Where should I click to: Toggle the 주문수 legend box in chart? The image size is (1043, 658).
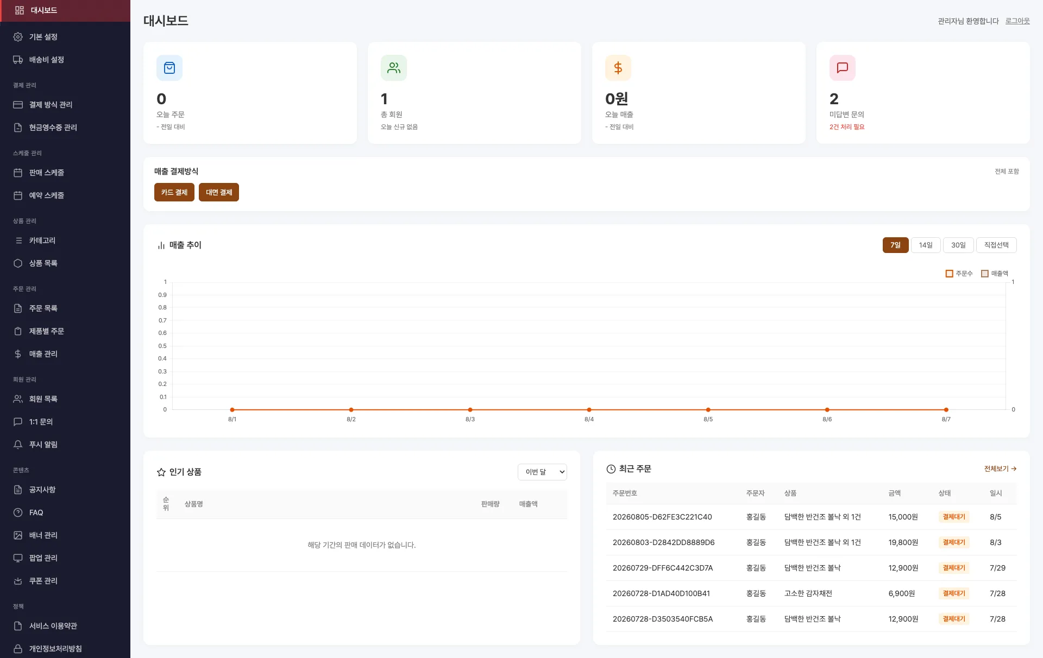tap(950, 274)
